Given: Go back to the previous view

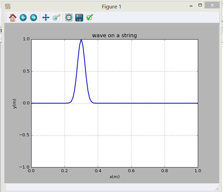Looking at the screenshot, I should (x=23, y=18).
